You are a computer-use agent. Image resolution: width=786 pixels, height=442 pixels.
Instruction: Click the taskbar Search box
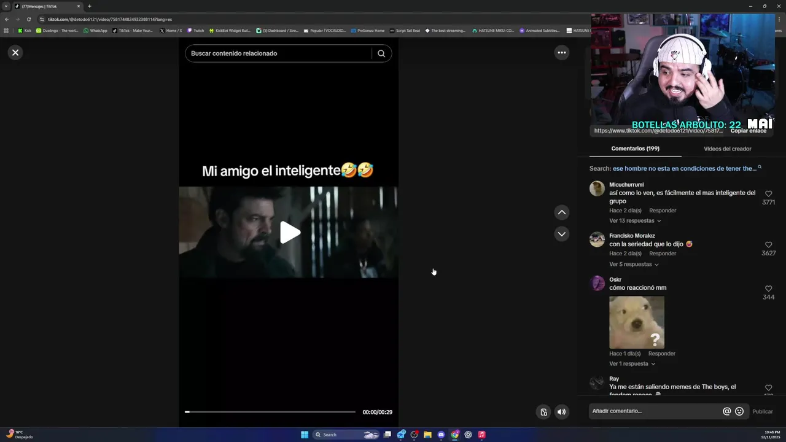pyautogui.click(x=346, y=435)
